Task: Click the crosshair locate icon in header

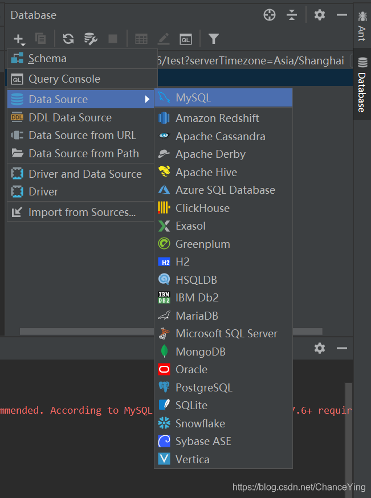Action: [270, 15]
